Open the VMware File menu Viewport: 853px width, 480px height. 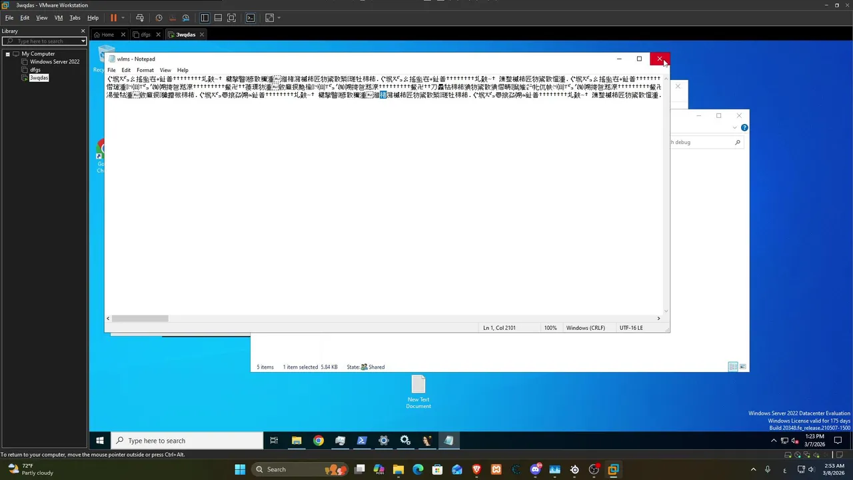[x=9, y=18]
